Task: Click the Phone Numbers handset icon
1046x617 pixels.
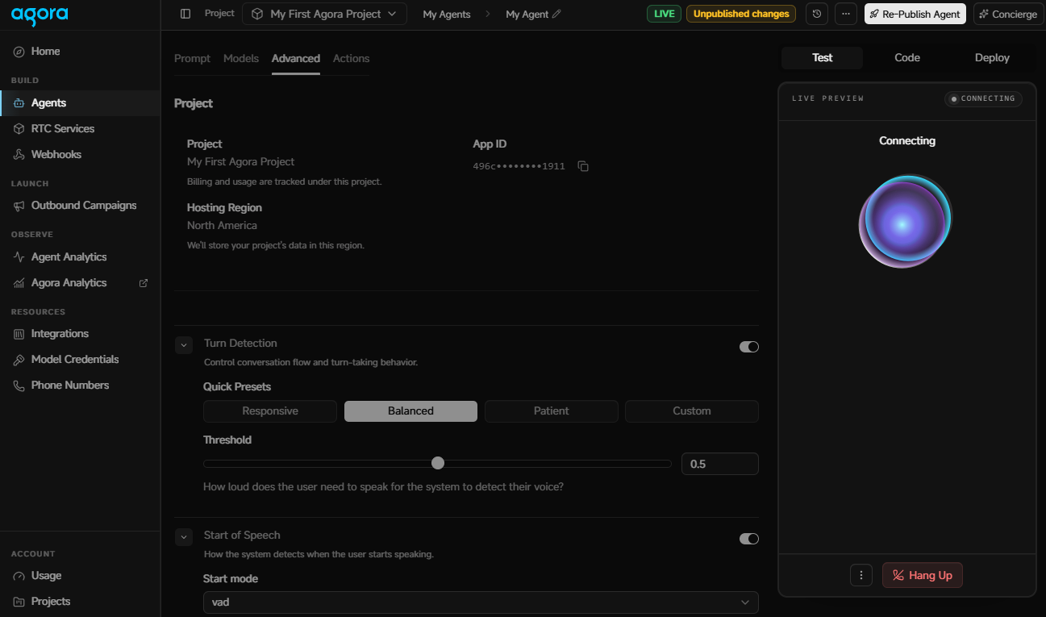Action: click(x=19, y=386)
